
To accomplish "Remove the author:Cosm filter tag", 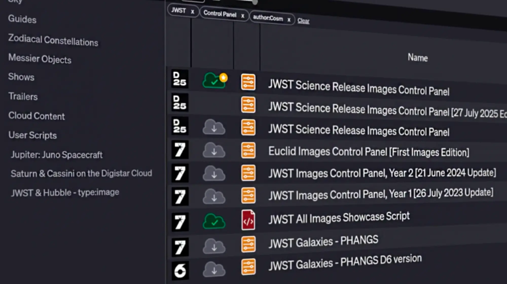I will click(289, 20).
